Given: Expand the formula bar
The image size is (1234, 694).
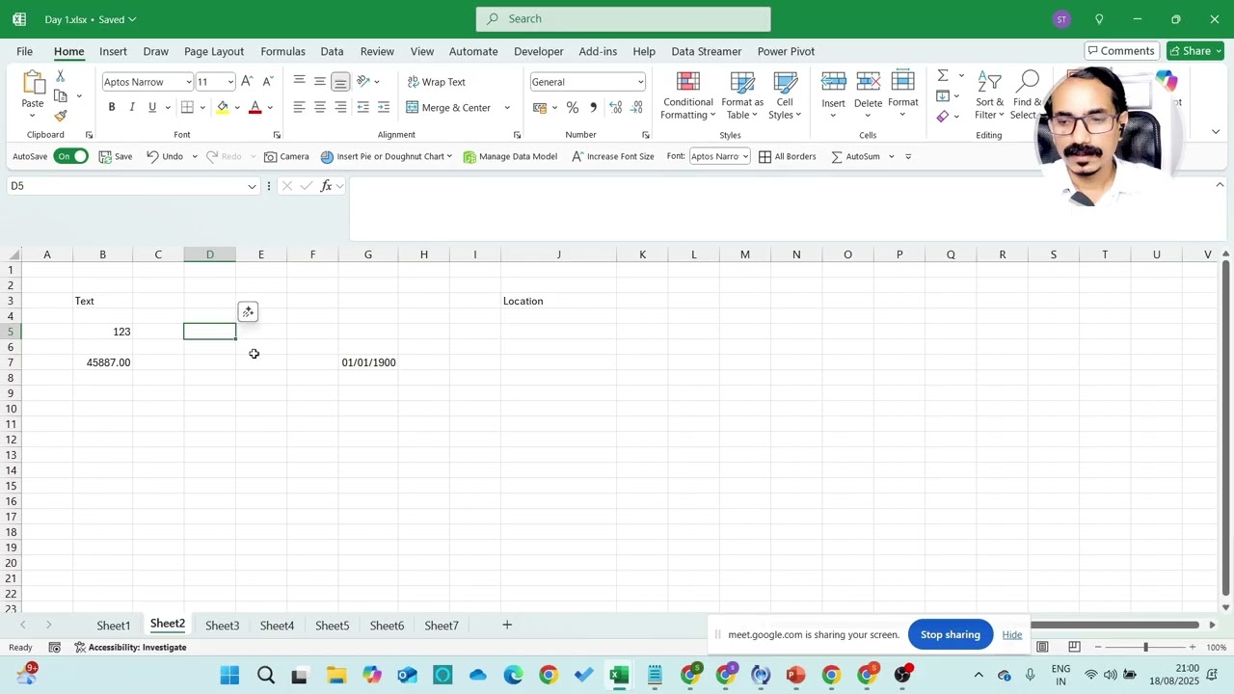Looking at the screenshot, I should point(1220,185).
